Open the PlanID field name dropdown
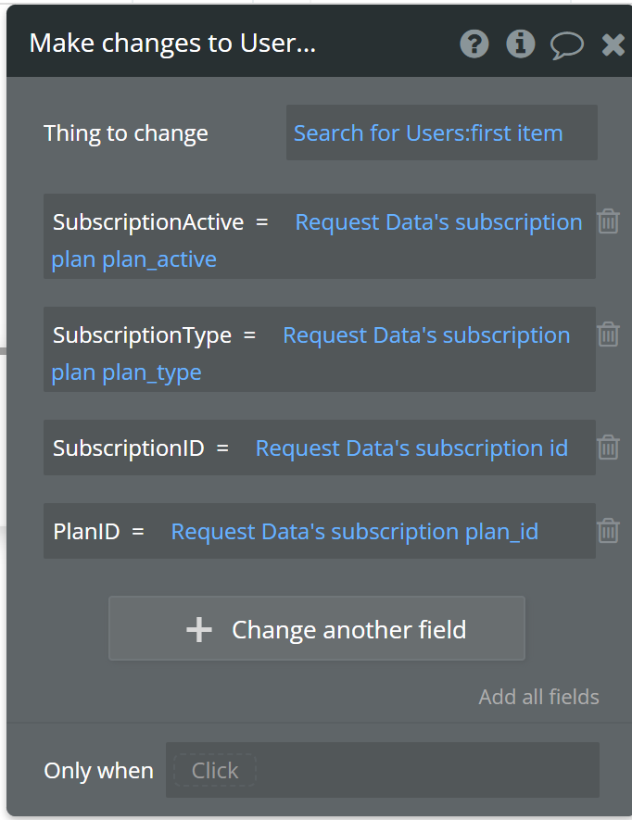The width and height of the screenshot is (632, 820). 86,532
